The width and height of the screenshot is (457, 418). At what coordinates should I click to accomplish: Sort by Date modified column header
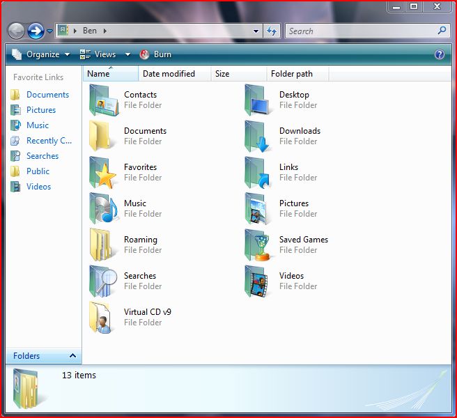pos(169,74)
